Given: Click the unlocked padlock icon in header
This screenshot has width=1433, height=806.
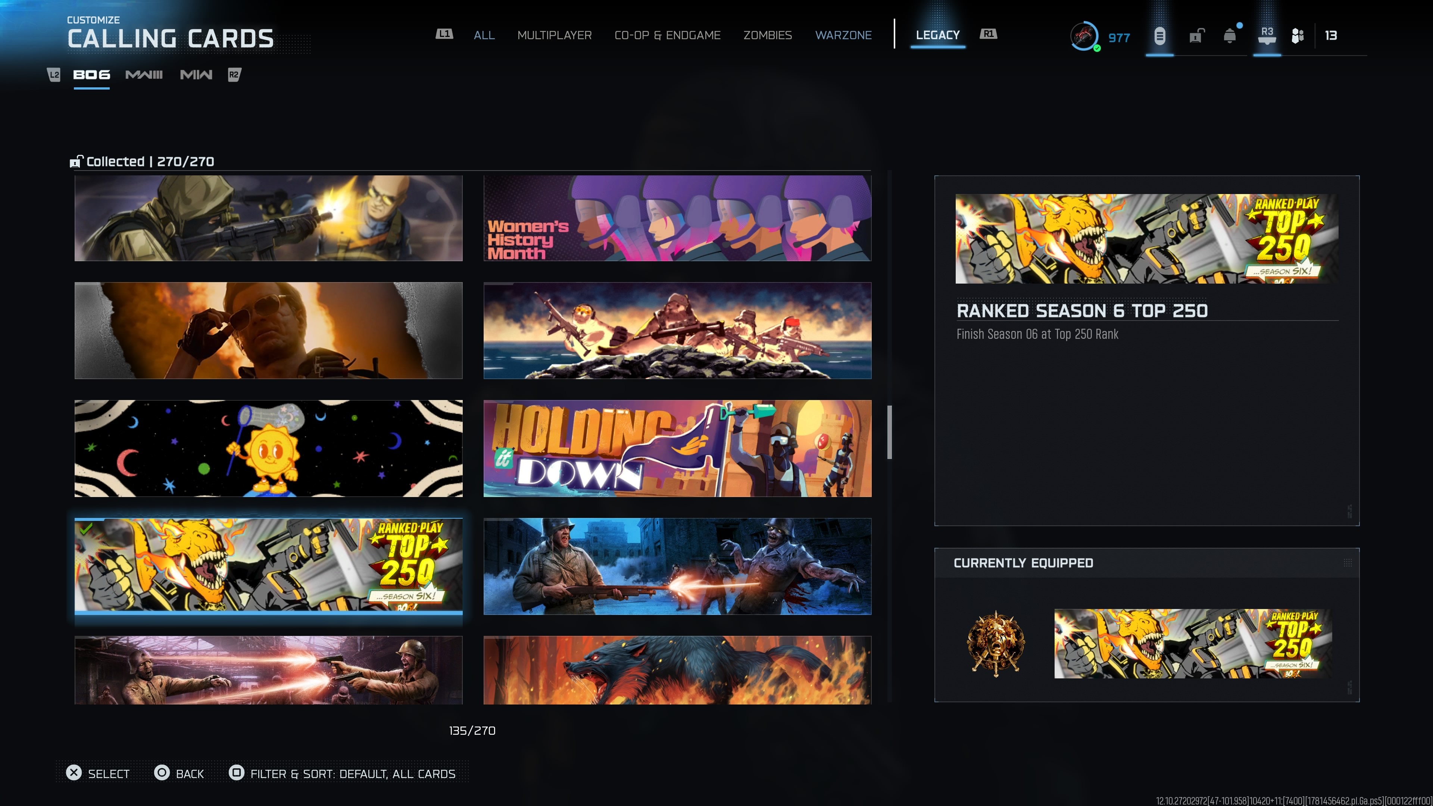Looking at the screenshot, I should click(1196, 36).
